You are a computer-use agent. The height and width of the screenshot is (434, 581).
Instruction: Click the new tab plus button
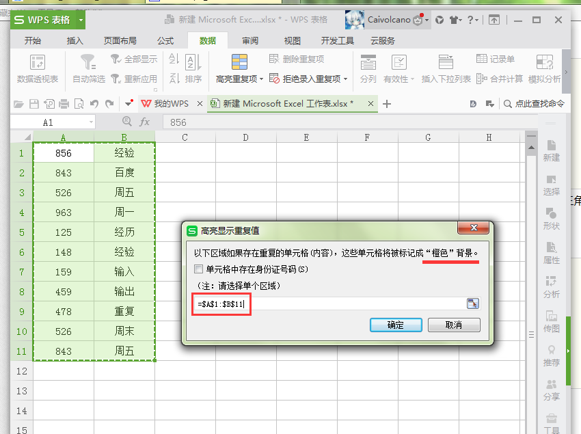pyautogui.click(x=387, y=104)
